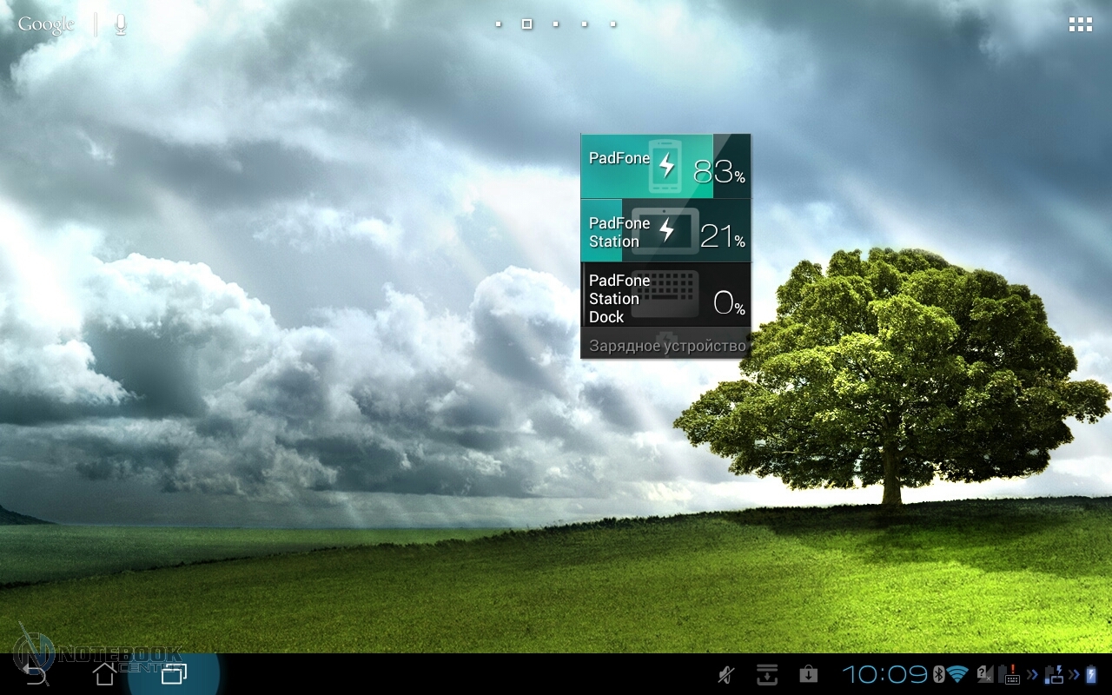Screen dimensions: 1112x695
Task: Tap the bag-shaped download notification icon
Action: click(x=808, y=674)
